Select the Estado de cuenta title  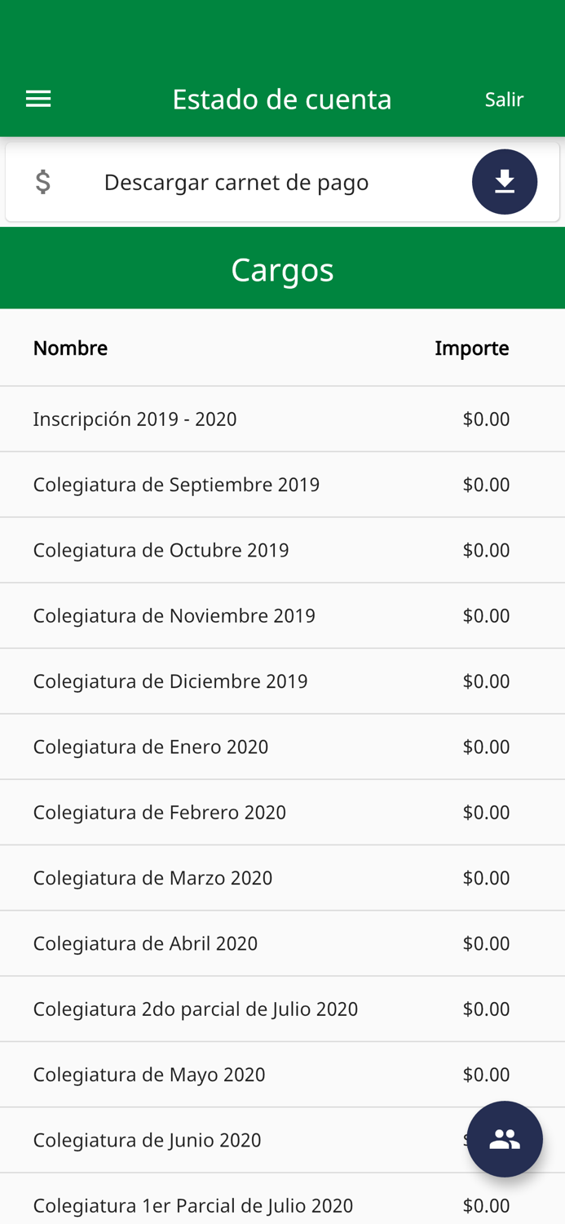pyautogui.click(x=282, y=99)
